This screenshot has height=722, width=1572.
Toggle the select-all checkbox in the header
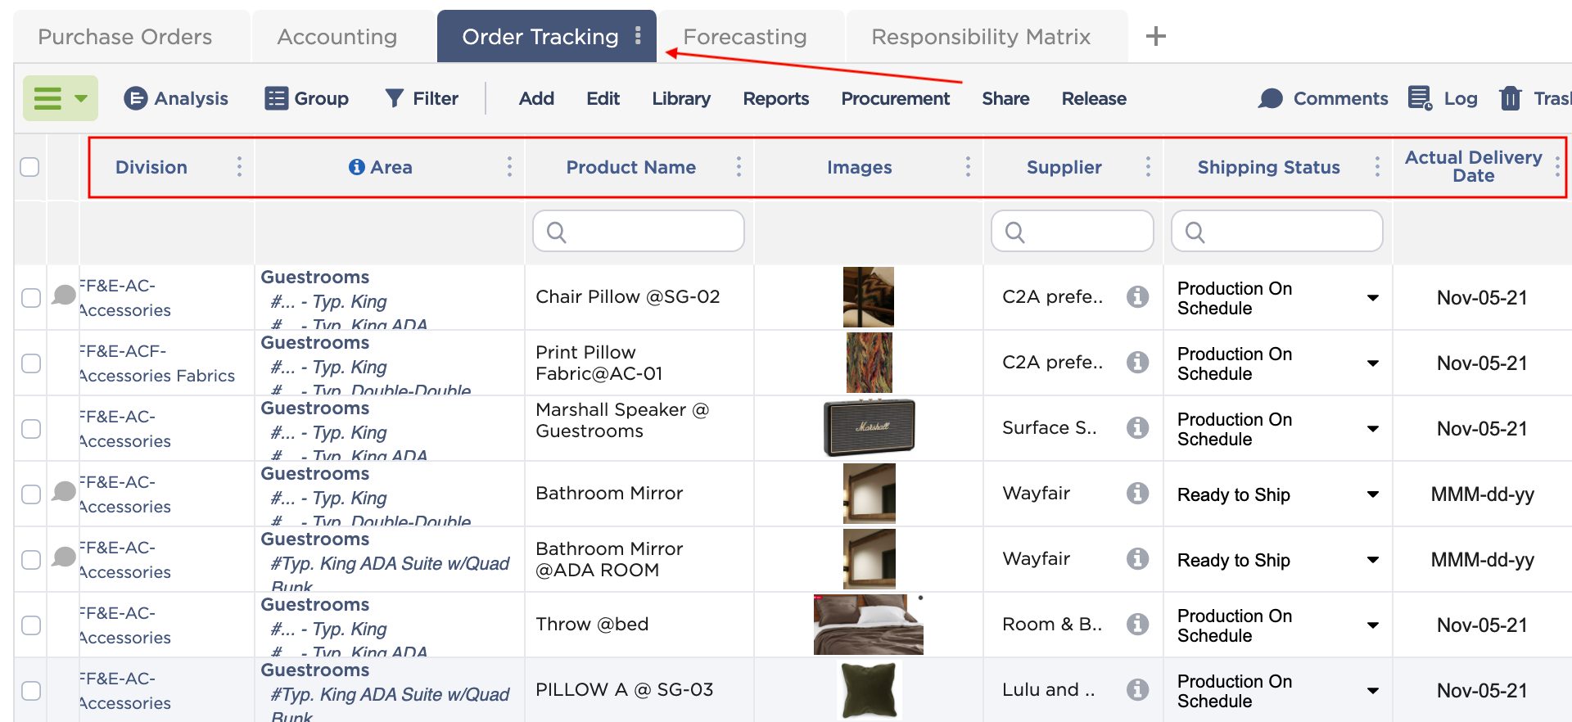(x=30, y=167)
